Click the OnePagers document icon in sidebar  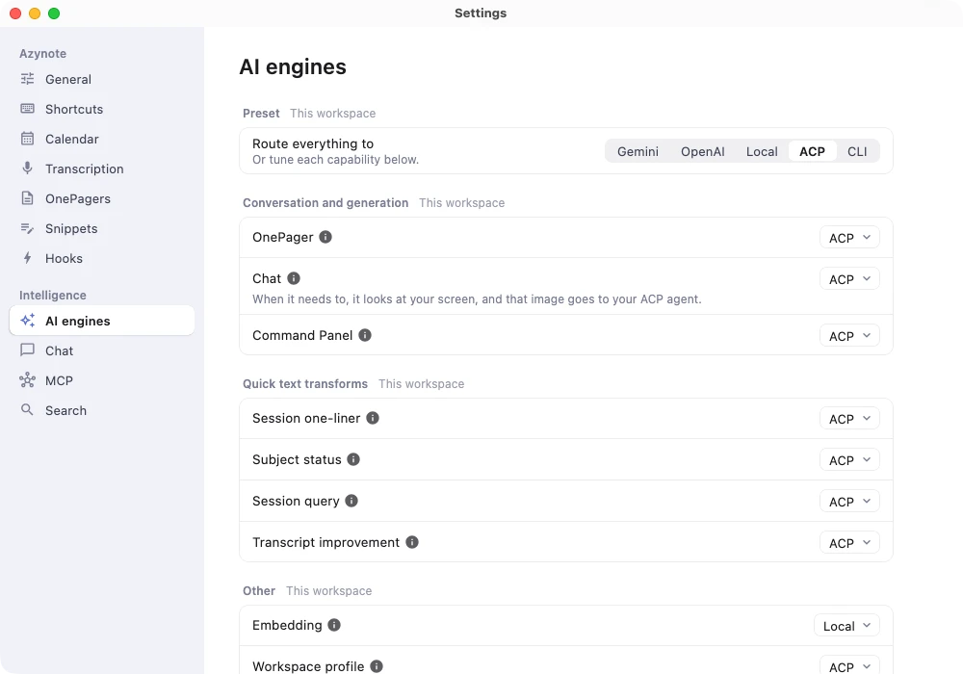click(27, 198)
